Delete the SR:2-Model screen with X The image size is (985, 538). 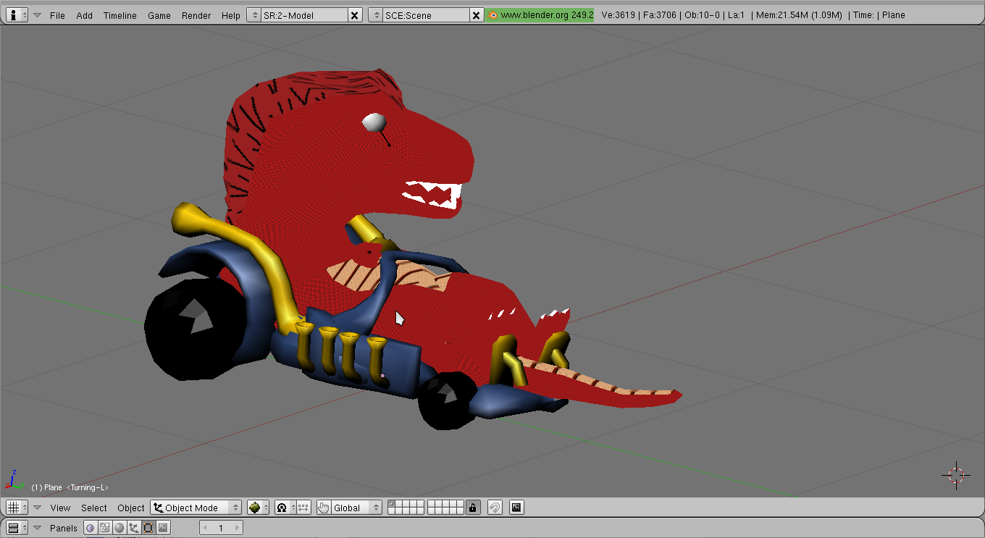pos(354,15)
